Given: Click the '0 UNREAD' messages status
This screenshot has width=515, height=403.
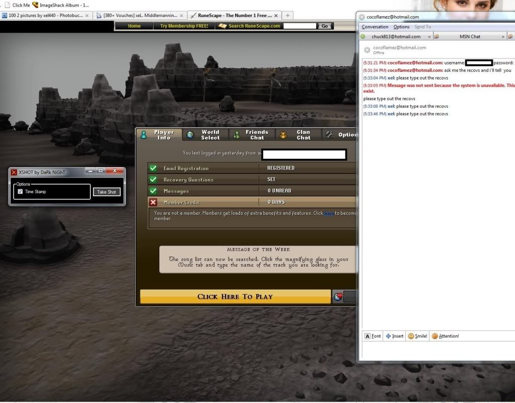Looking at the screenshot, I should point(279,191).
